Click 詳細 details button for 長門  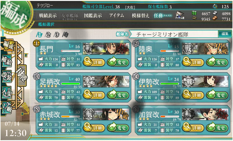(94, 62)
